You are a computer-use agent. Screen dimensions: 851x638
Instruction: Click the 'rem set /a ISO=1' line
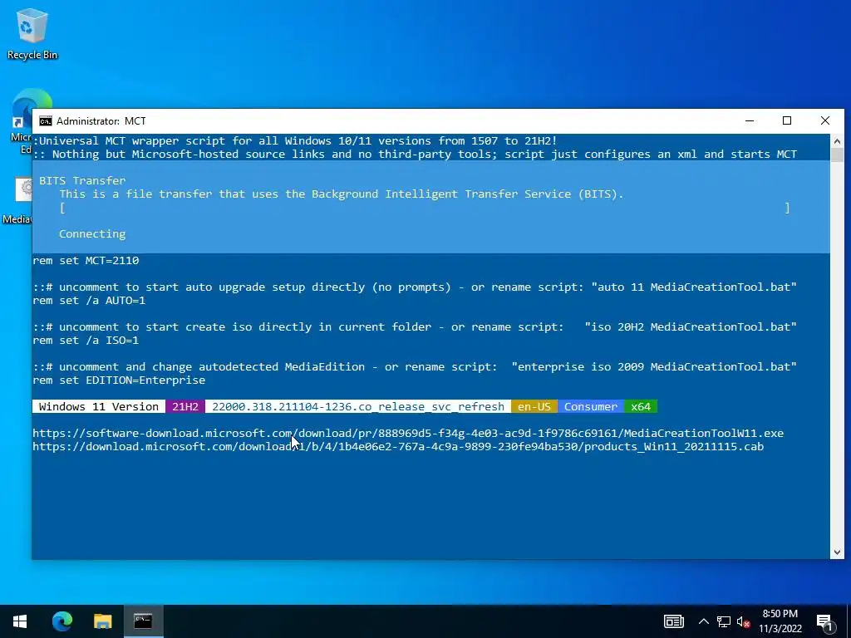(x=86, y=341)
